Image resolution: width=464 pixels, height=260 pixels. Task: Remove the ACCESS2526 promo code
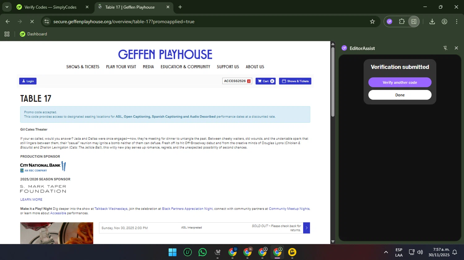249,81
